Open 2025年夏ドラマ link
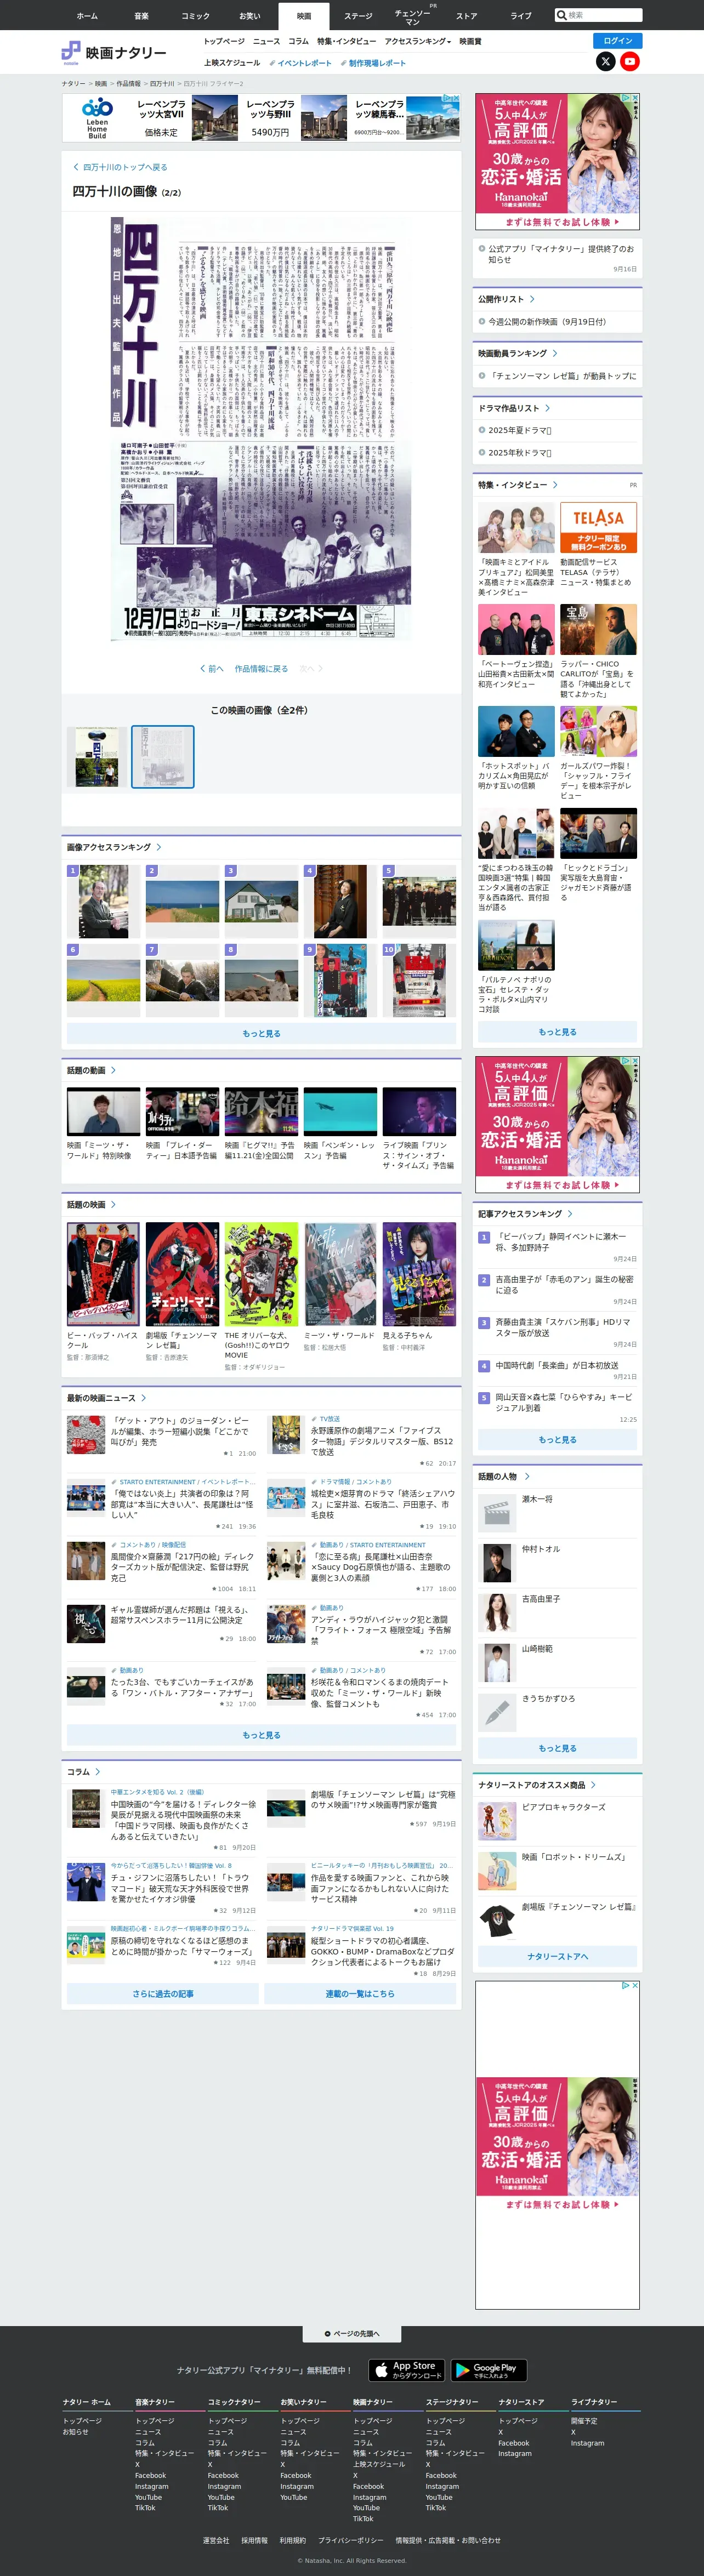Viewport: 704px width, 2576px height. pos(519,430)
